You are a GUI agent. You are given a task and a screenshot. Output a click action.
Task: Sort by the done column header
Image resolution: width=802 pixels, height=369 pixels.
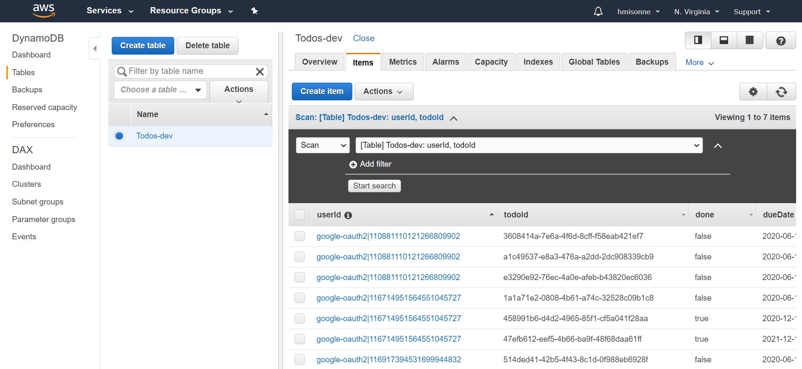coord(723,215)
